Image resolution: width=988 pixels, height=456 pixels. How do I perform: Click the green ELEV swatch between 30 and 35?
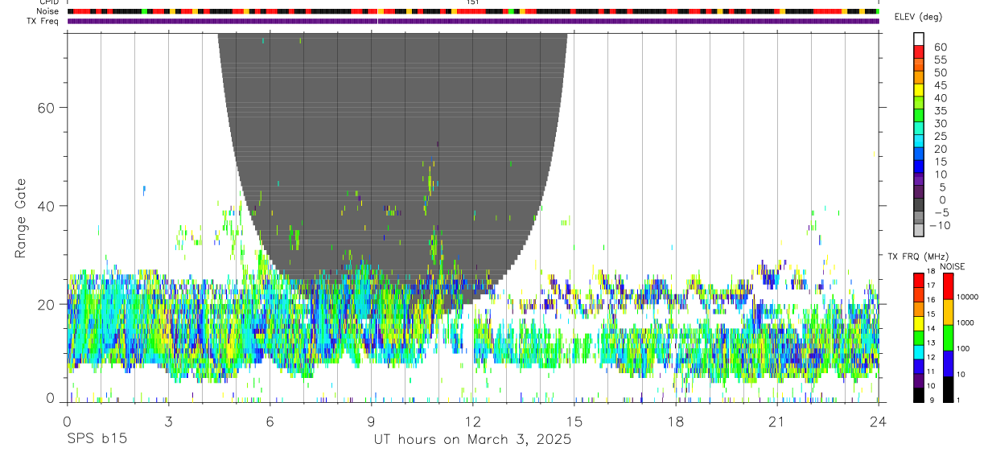[x=919, y=117]
